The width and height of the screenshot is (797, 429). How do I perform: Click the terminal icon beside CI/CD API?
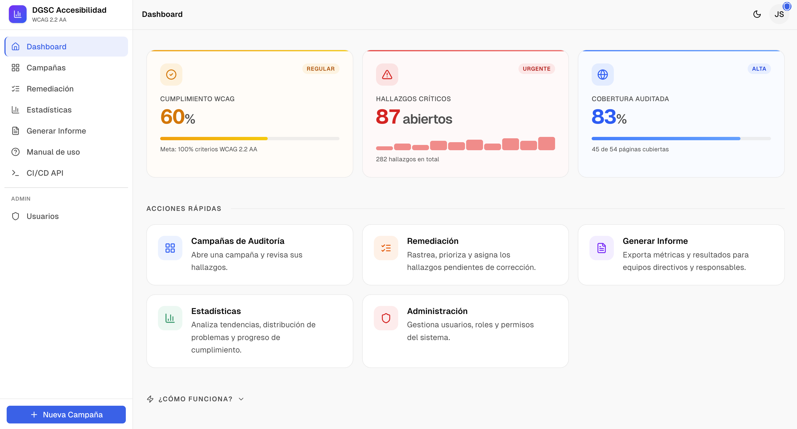(16, 173)
